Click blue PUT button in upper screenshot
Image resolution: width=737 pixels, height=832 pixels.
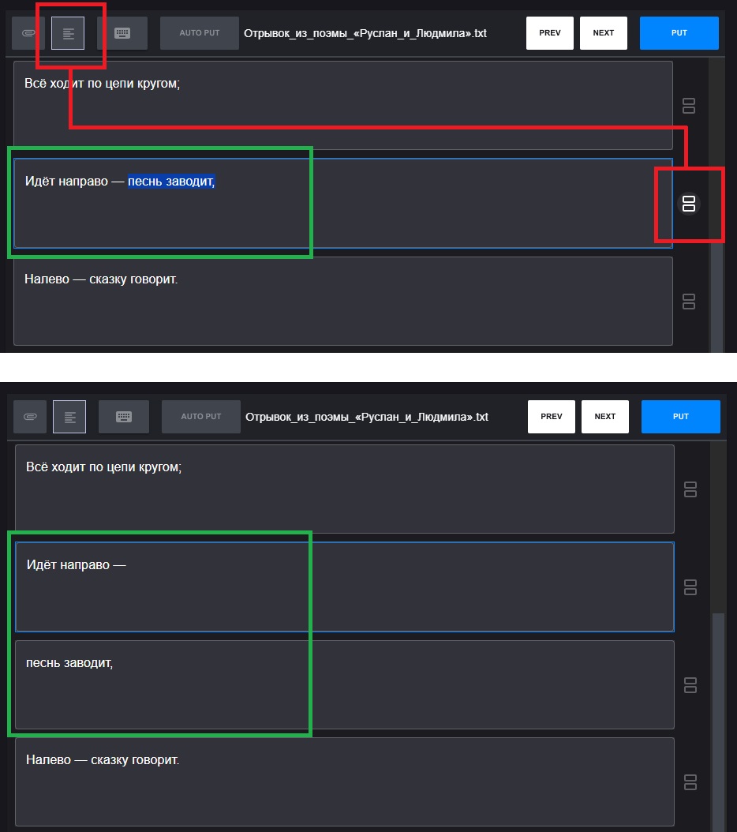pos(679,33)
